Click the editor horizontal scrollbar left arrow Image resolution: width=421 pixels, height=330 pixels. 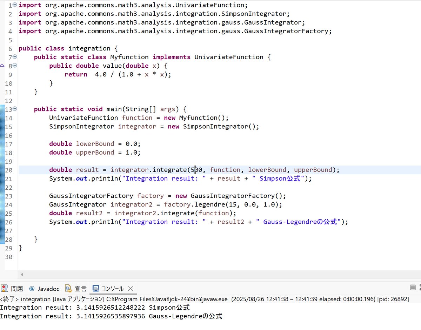(x=21, y=275)
